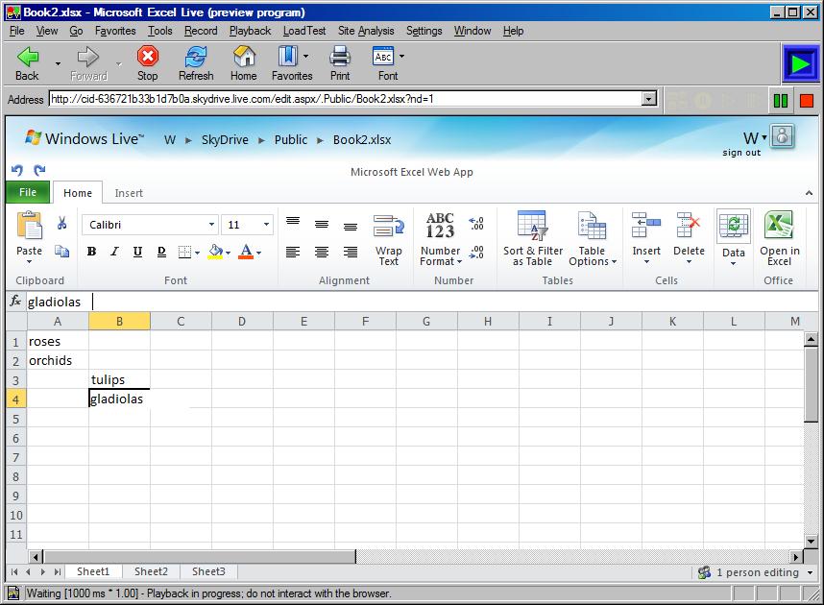The image size is (824, 605).
Task: Switch to the Insert ribbon tab
Action: click(129, 193)
